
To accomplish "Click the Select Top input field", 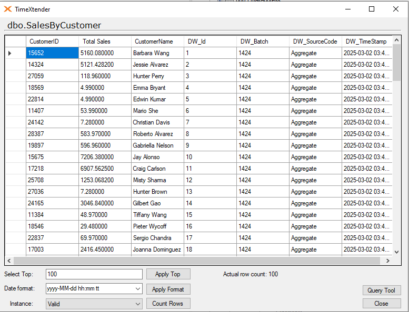I will (94, 274).
